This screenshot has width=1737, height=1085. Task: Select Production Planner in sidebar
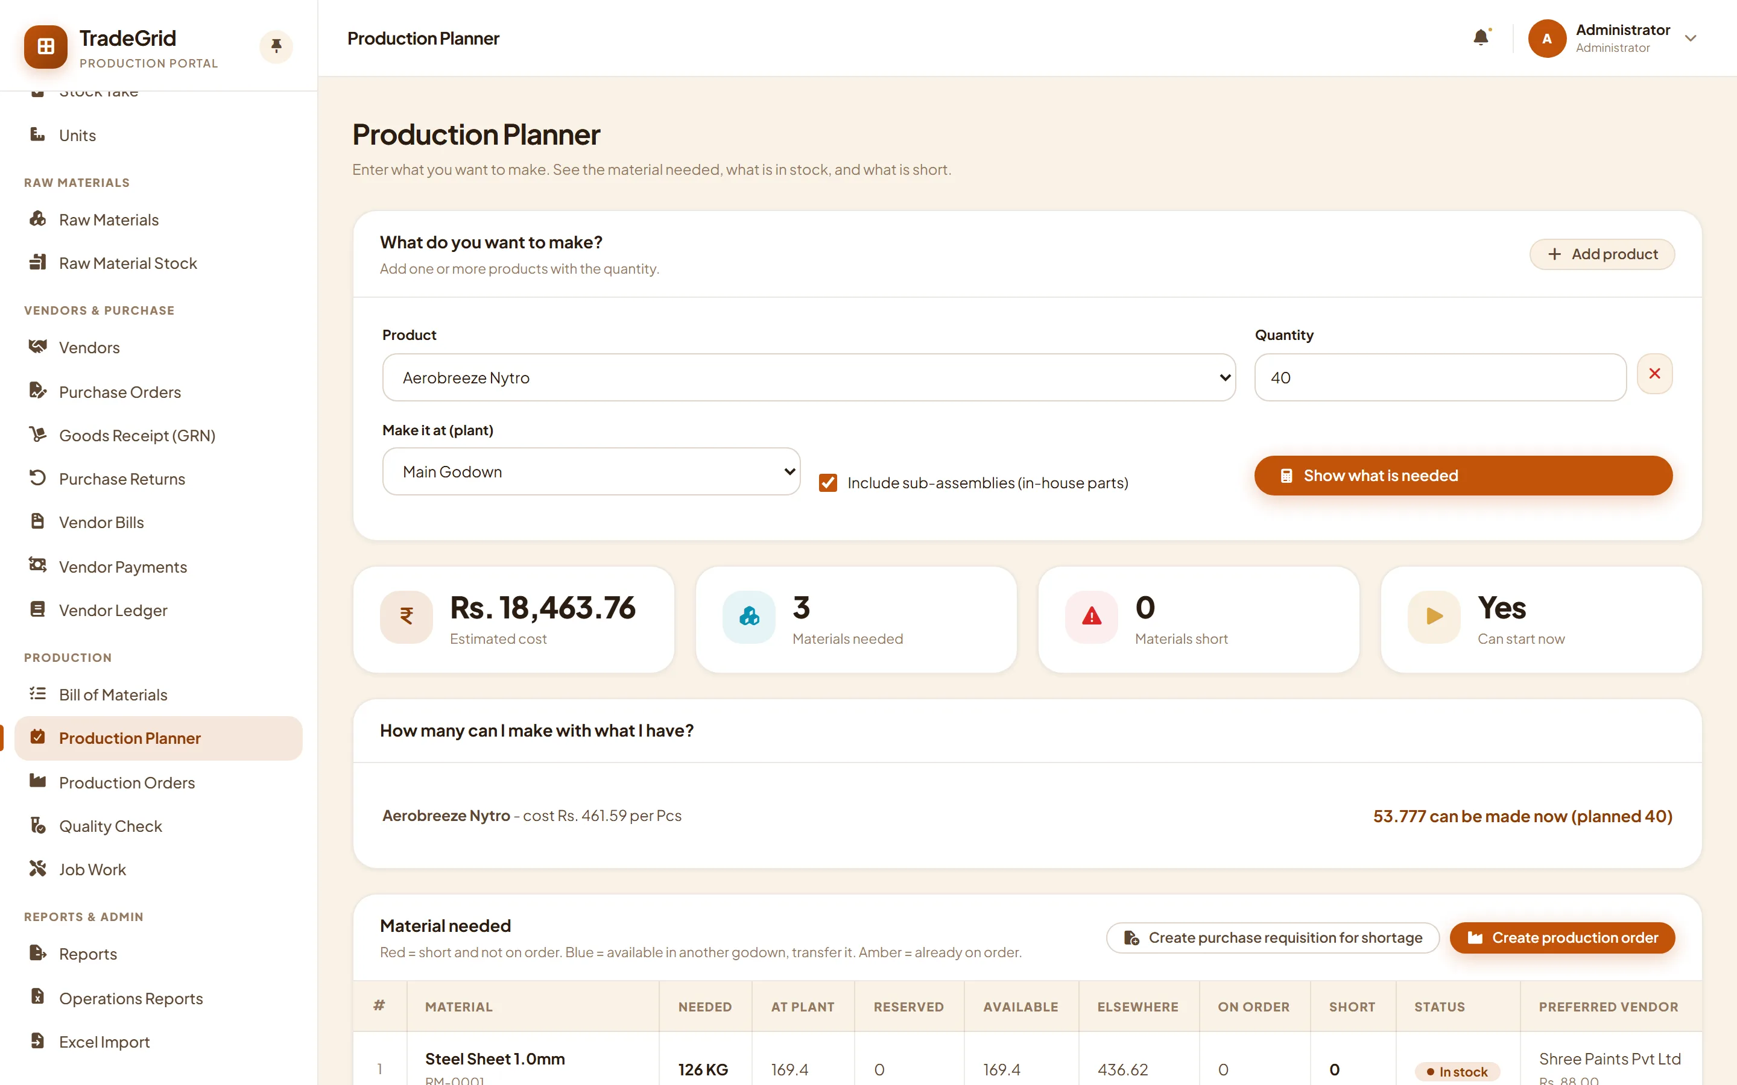coord(159,738)
